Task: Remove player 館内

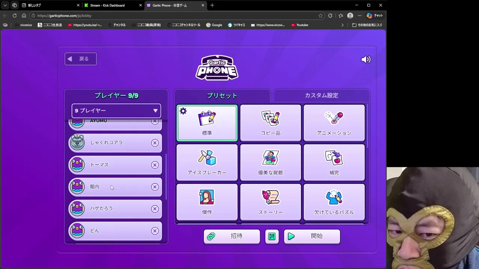Action: tap(155, 187)
